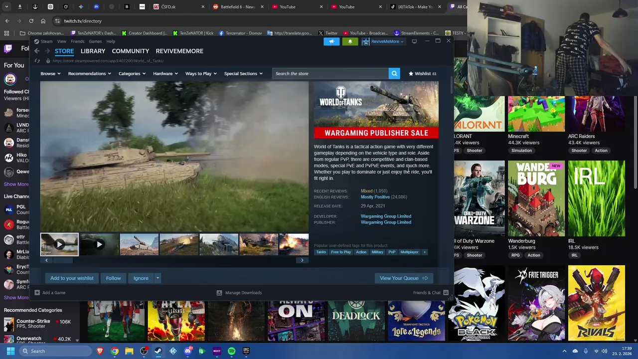Click the Mostly Positive reviews link
The image size is (638, 359).
click(x=375, y=197)
